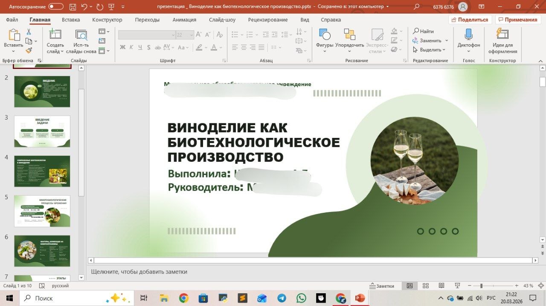Toggle bold Ж formatting
The image size is (546, 306).
(x=123, y=47)
